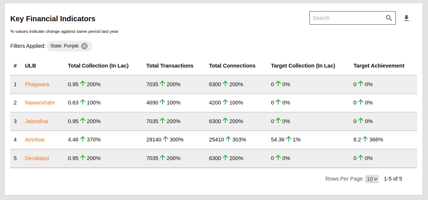
Task: Remove the State: Punjab filter chip
Action: (x=85, y=46)
